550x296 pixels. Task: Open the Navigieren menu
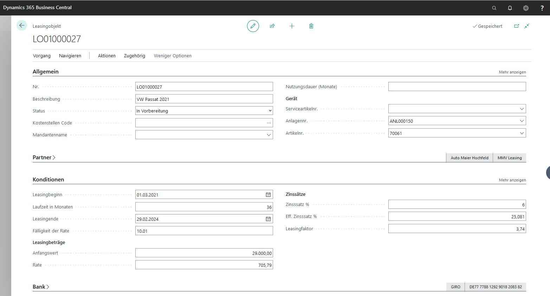(x=70, y=56)
